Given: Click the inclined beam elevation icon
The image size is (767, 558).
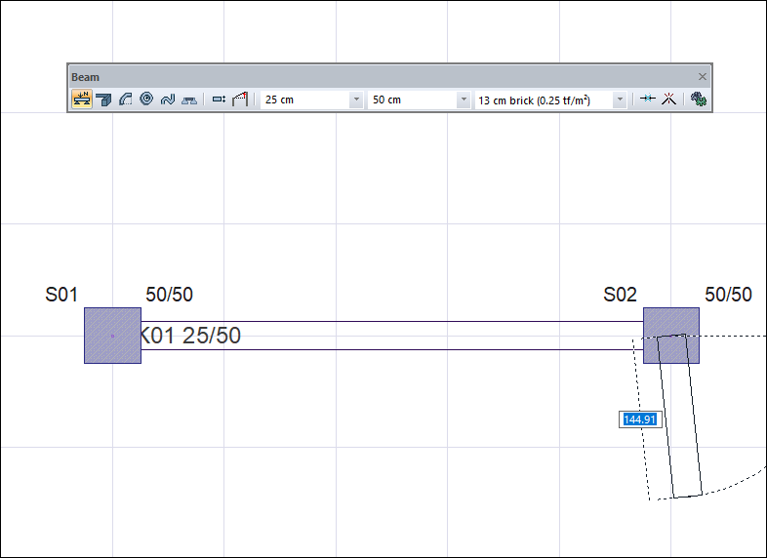Looking at the screenshot, I should pyautogui.click(x=240, y=100).
